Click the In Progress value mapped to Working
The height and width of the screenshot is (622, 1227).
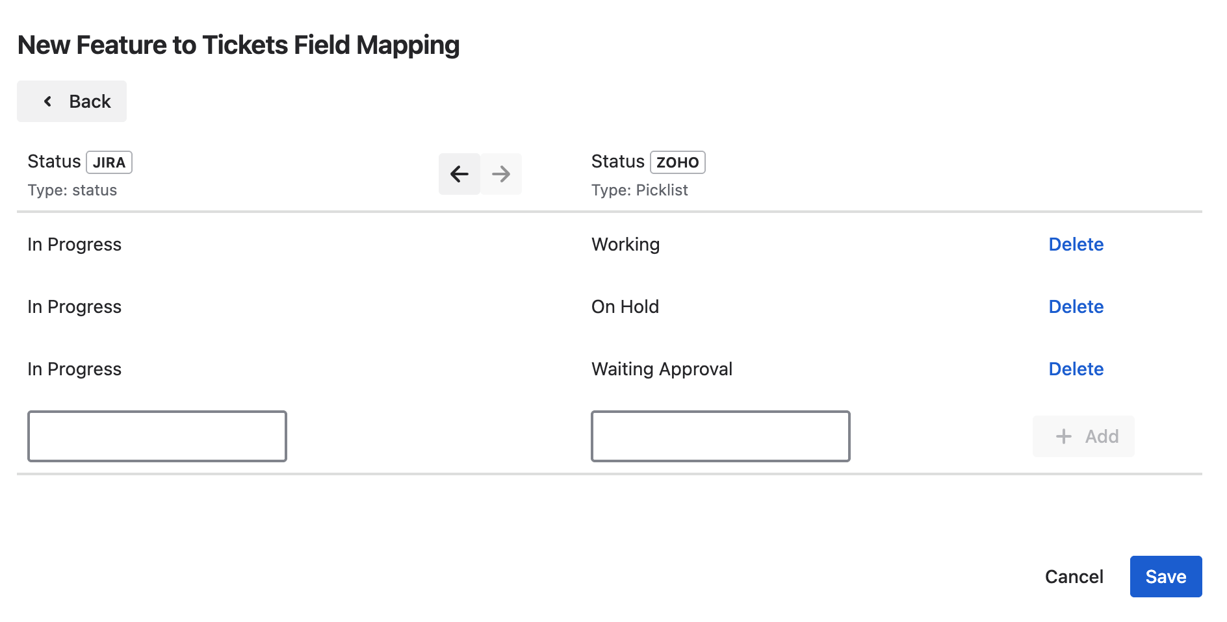(75, 244)
